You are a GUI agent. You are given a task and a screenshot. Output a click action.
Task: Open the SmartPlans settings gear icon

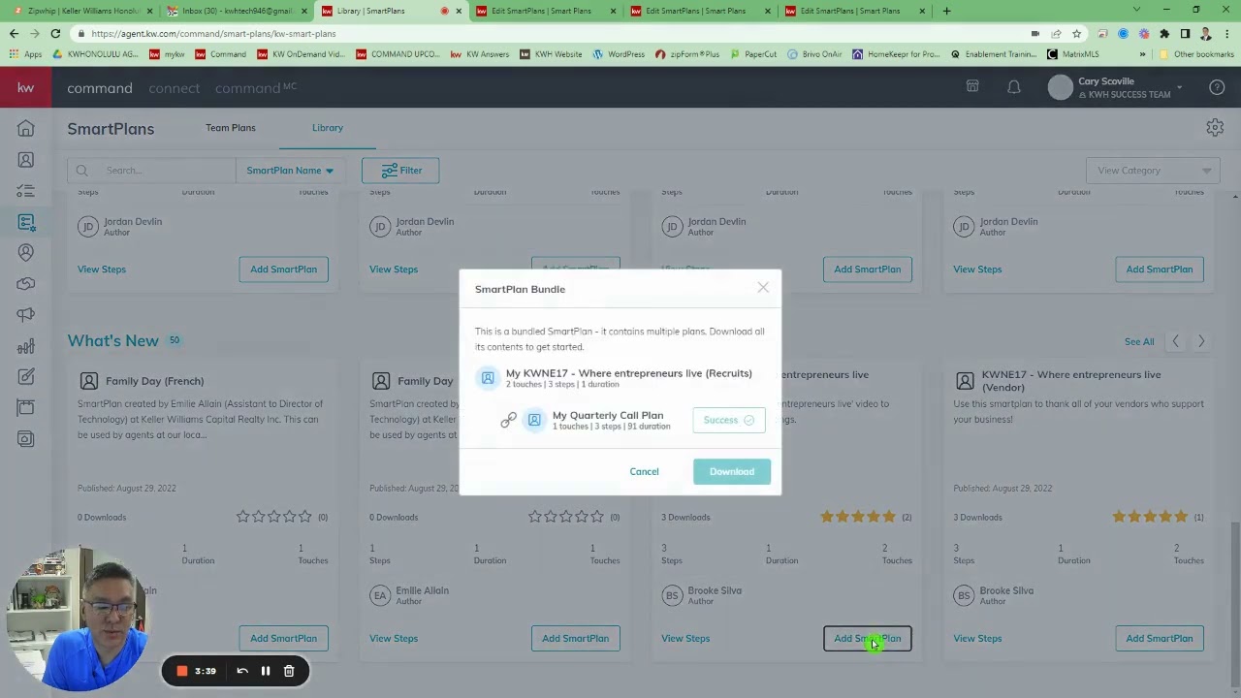click(1215, 128)
